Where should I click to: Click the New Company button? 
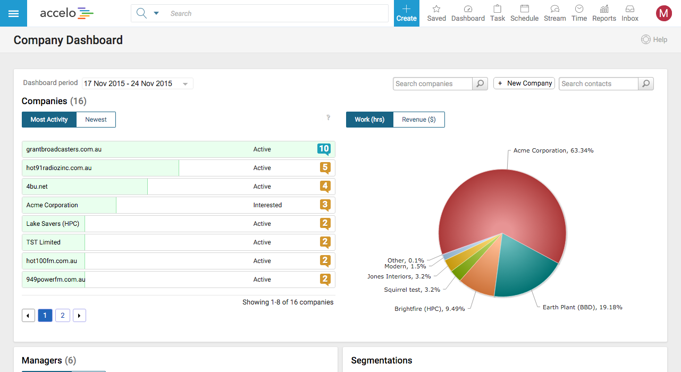click(x=524, y=83)
